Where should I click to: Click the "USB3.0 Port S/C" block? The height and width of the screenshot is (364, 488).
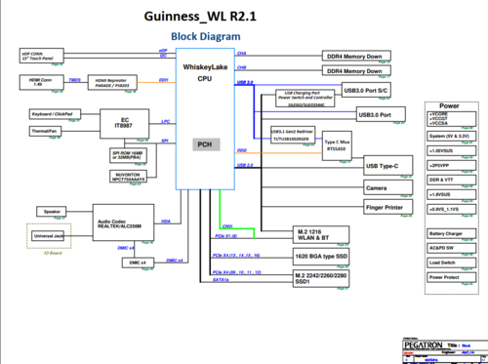tap(366, 90)
